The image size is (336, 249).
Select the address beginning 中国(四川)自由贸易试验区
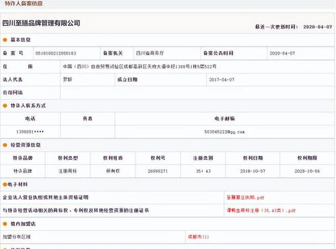coord(139,66)
